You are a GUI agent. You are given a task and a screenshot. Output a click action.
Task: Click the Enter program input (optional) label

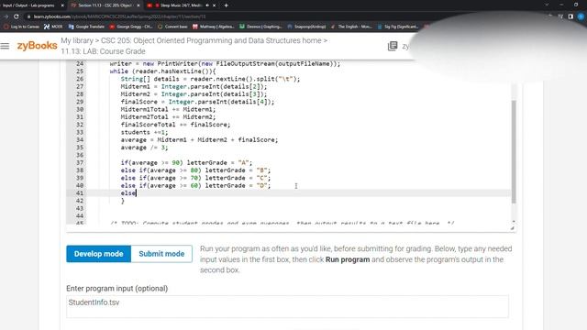point(116,289)
